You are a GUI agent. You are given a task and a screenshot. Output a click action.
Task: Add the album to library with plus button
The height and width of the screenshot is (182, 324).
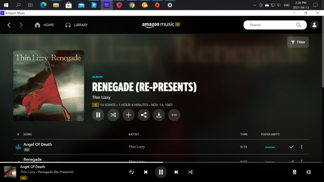click(x=128, y=115)
